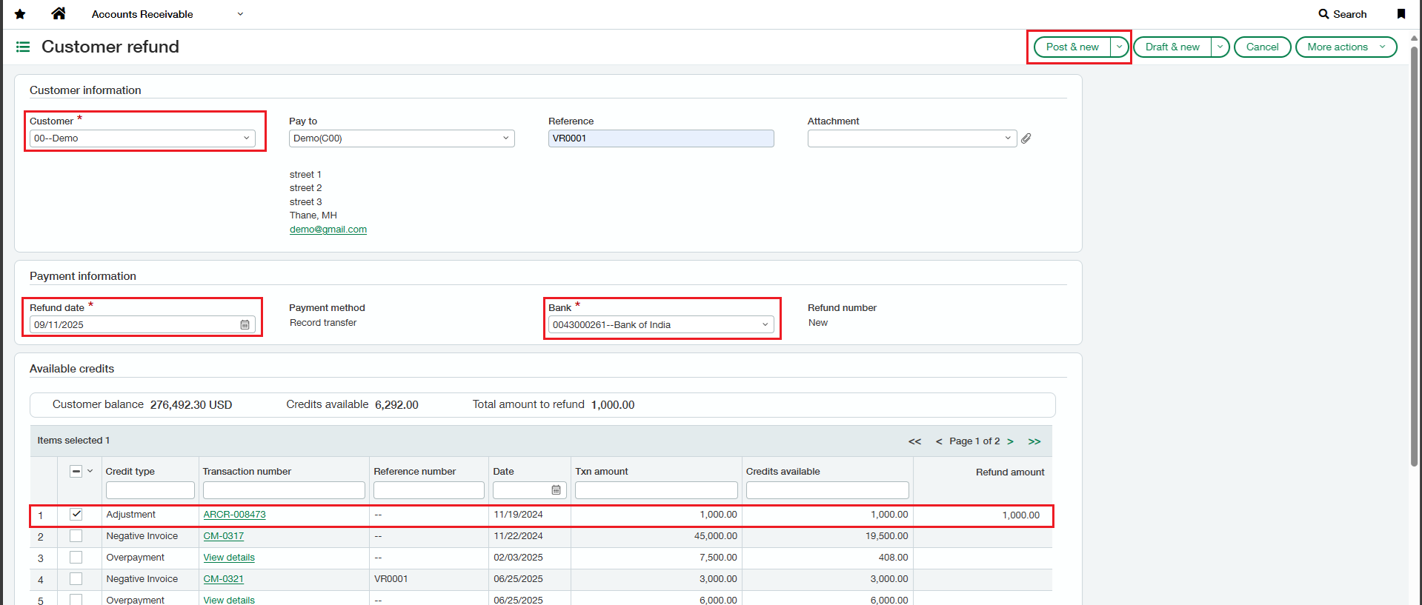Click the favorites star icon
Image resolution: width=1422 pixels, height=605 pixels.
click(x=20, y=14)
